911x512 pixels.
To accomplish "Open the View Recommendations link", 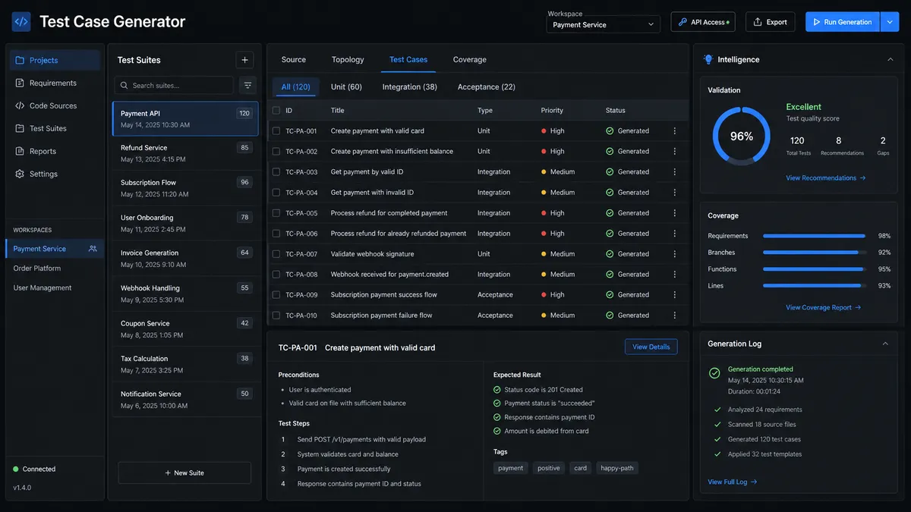I will [826, 178].
